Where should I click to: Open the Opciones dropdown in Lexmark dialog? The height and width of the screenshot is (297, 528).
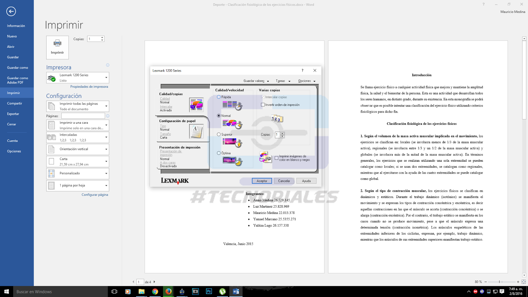pyautogui.click(x=307, y=81)
